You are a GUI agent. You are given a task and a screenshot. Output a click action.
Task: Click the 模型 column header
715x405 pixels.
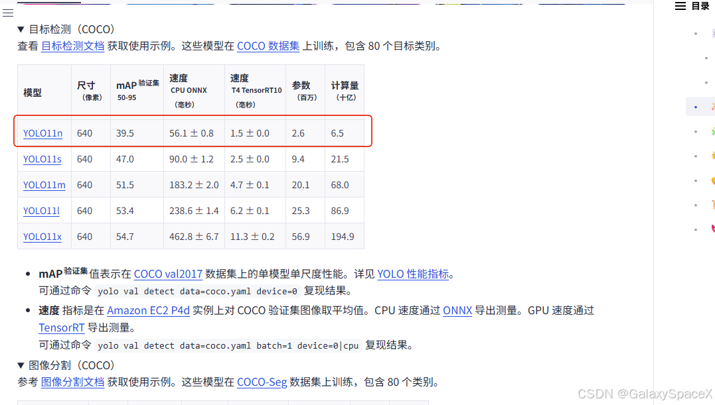[44, 93]
